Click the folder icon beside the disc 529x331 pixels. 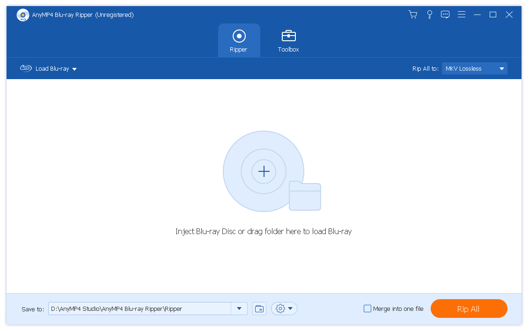coord(305,196)
